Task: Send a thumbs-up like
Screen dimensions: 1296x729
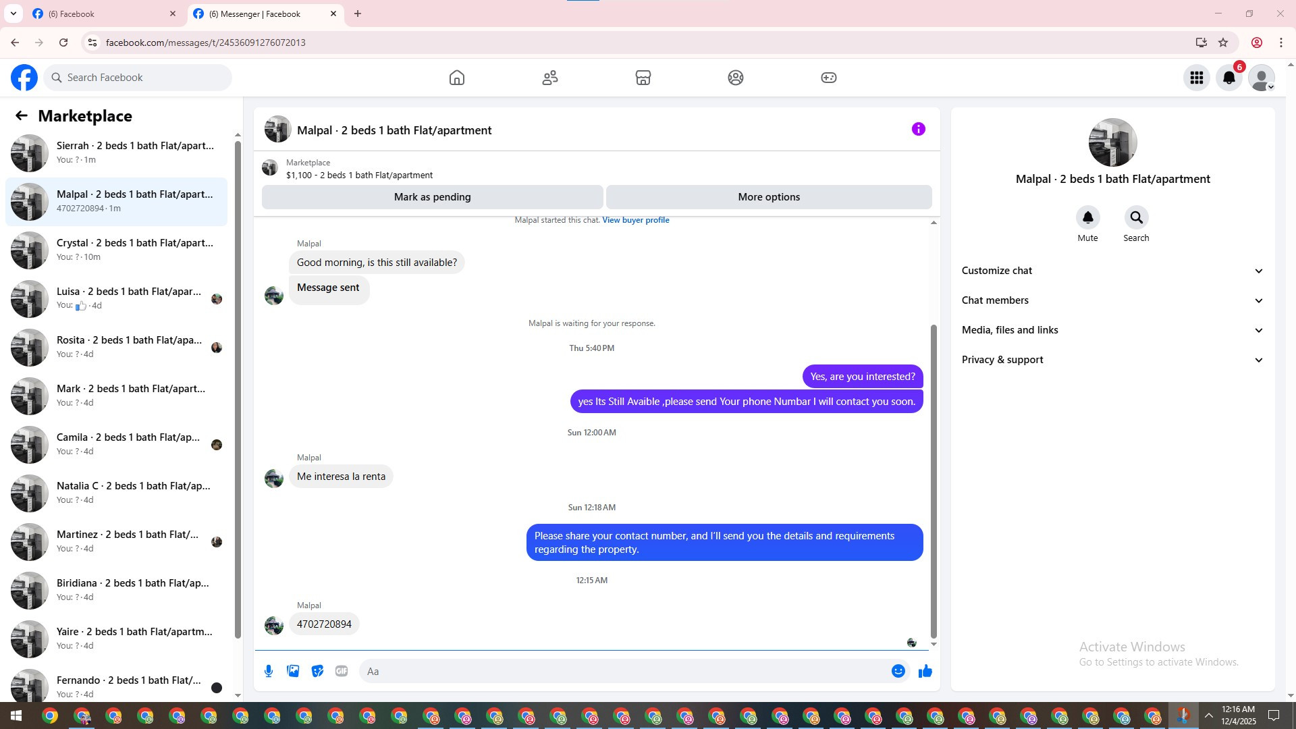Action: point(925,671)
